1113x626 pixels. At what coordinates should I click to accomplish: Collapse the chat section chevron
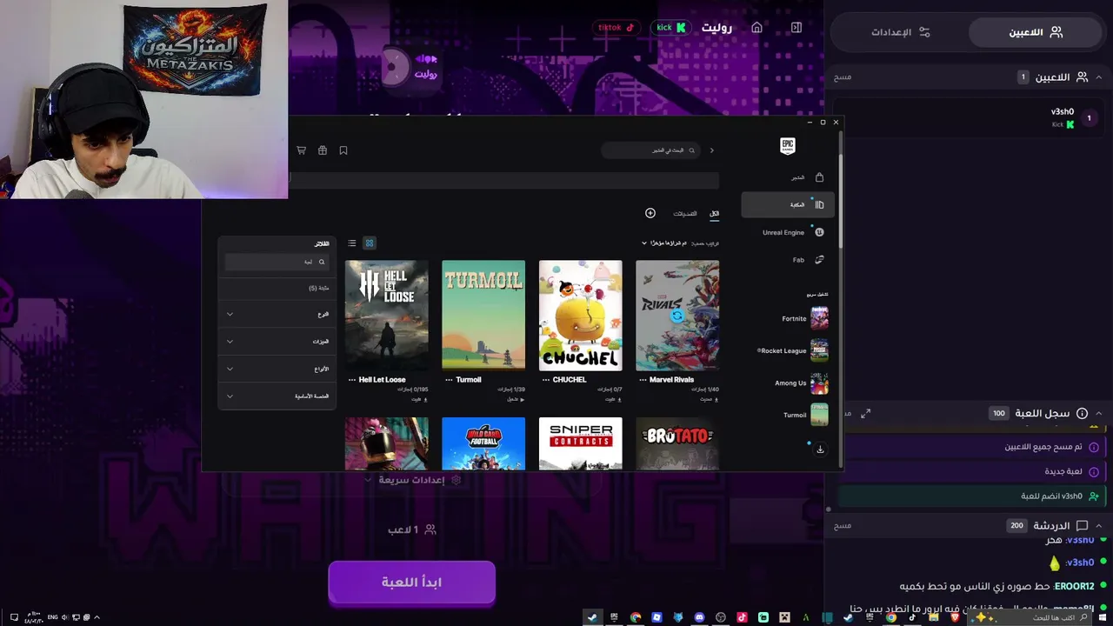(1098, 526)
